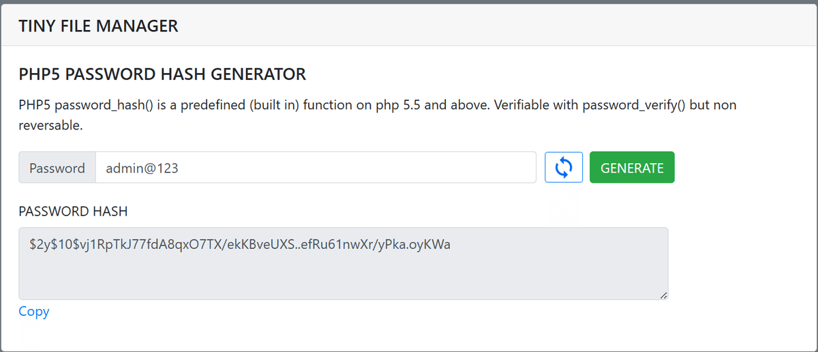
Task: Click the admin@123 text in password field
Action: tap(142, 168)
